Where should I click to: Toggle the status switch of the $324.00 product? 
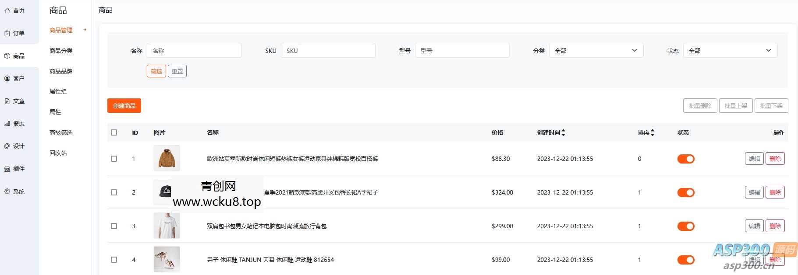(686, 192)
